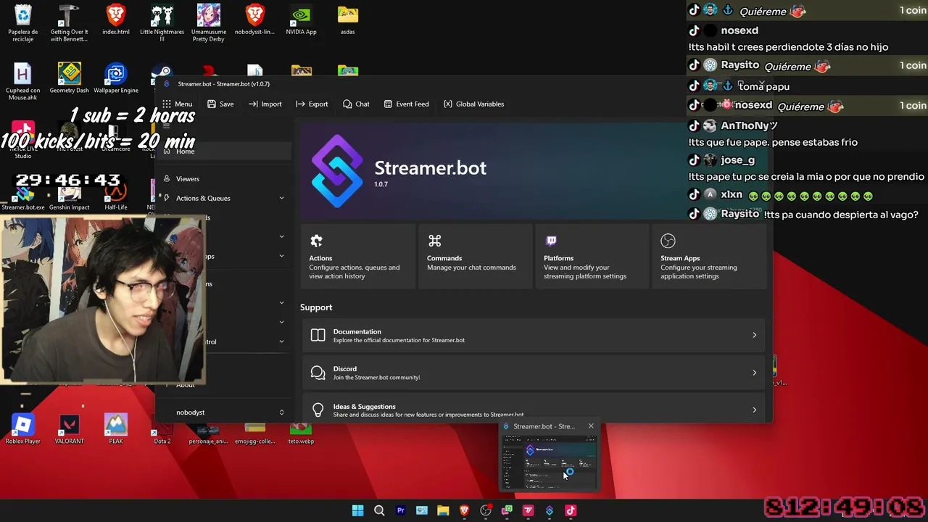Select the Little Nightmares III desktop icon

click(162, 22)
